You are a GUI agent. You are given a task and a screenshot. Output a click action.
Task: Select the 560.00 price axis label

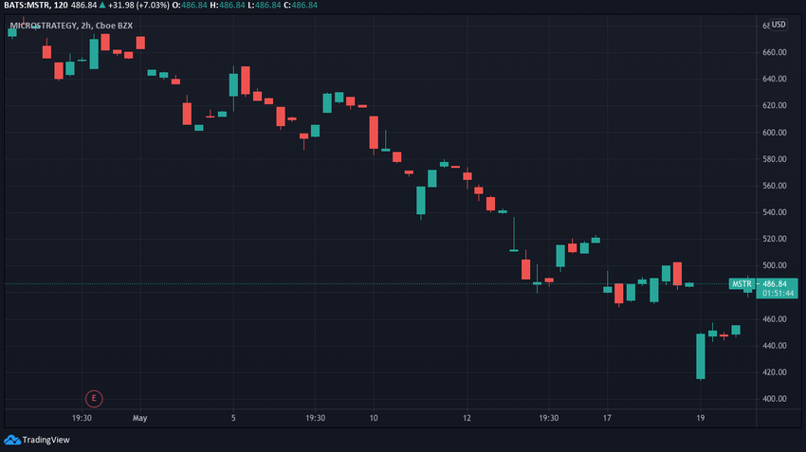(774, 186)
